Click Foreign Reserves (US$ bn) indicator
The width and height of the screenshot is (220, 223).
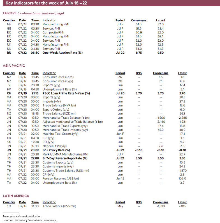[x=61, y=179]
